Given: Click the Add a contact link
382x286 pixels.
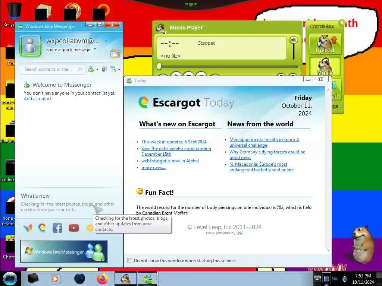Looking at the screenshot, I should [x=38, y=99].
